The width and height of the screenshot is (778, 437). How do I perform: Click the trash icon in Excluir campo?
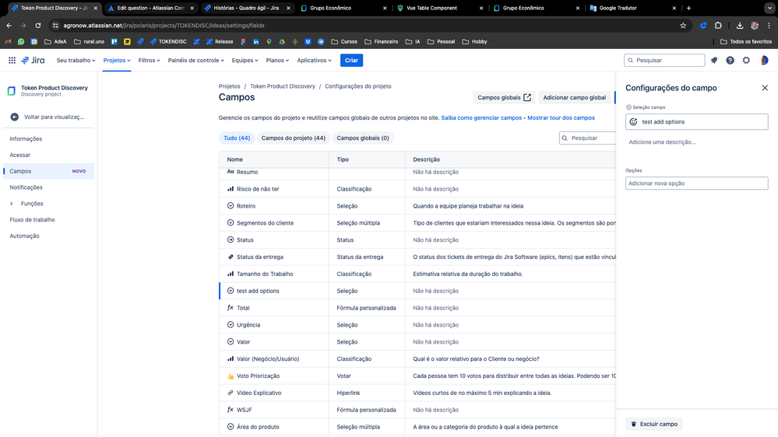point(634,424)
